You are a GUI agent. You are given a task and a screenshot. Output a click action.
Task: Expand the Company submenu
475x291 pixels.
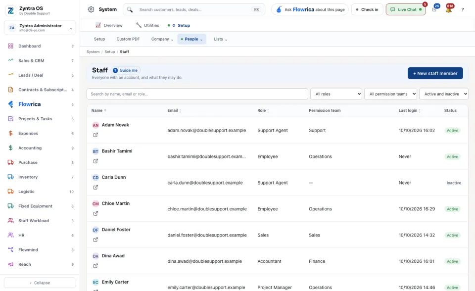[x=162, y=39]
